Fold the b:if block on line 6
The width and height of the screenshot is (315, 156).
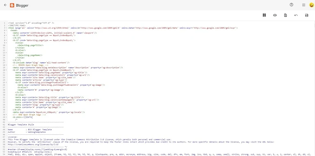coord(6,36)
